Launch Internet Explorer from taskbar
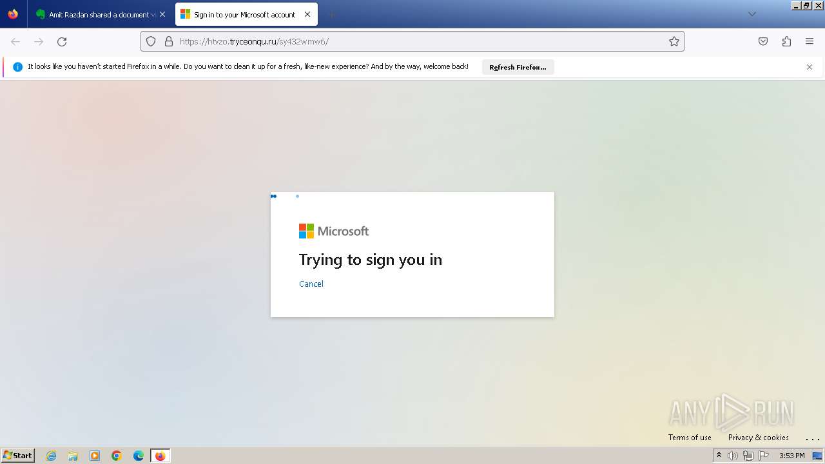Viewport: 825px width, 464px height. 52,456
